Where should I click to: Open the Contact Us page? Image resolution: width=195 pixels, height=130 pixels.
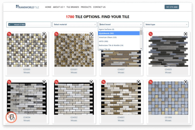99,7
